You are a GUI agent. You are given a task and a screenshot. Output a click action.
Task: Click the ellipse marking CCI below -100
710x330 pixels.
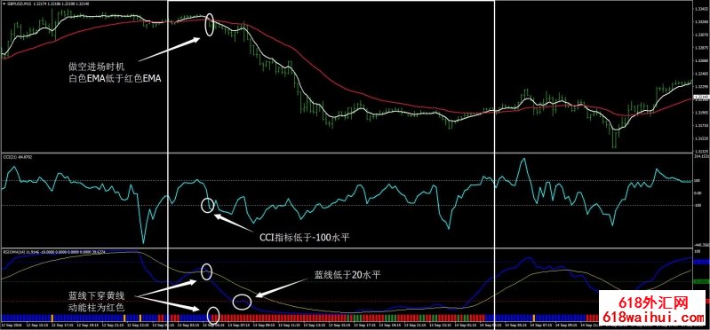207,205
